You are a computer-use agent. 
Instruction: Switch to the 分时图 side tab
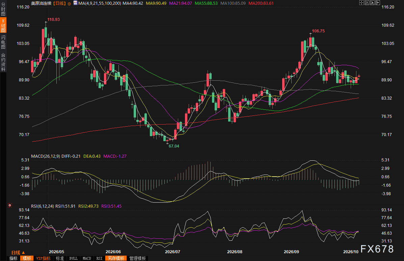[3, 9]
